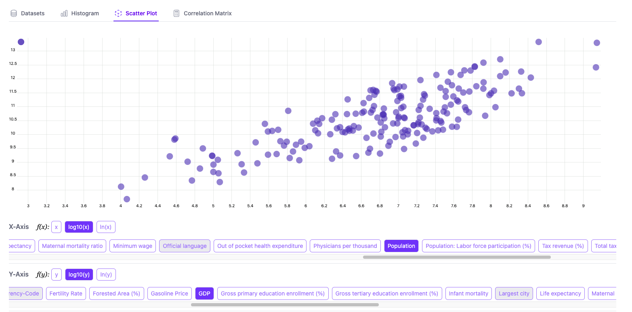Click the lowest data point near x=4.1
This screenshot has height=312, width=632.
127,199
